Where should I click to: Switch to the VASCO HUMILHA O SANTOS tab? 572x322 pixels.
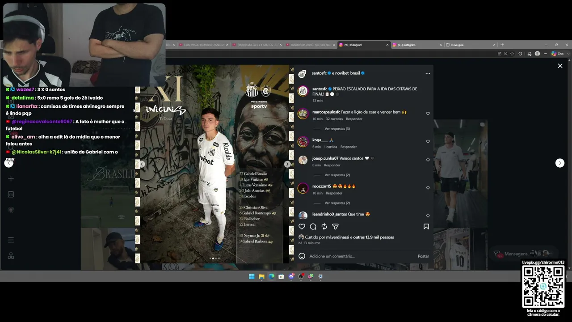tap(203, 45)
